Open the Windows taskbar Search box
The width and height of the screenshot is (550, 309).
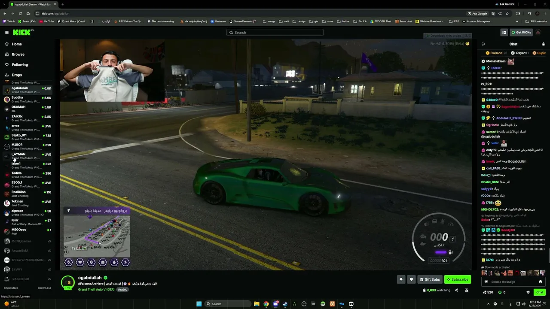coord(227,304)
